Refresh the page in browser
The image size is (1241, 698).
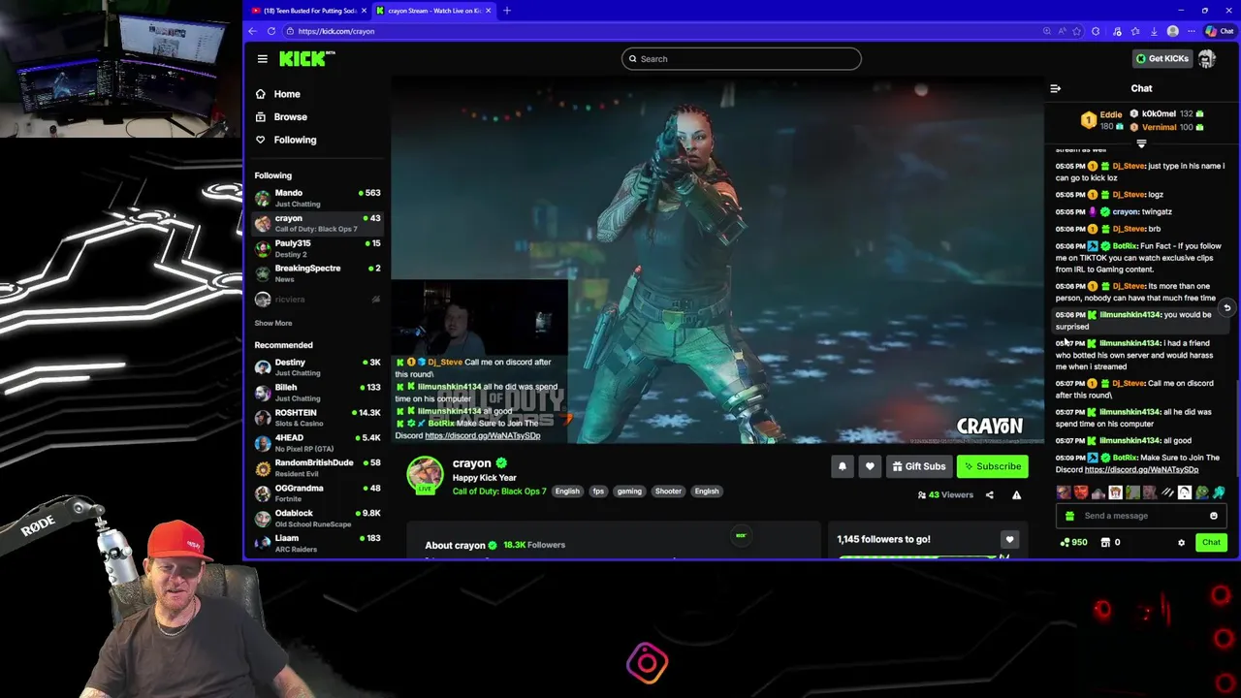pyautogui.click(x=270, y=31)
